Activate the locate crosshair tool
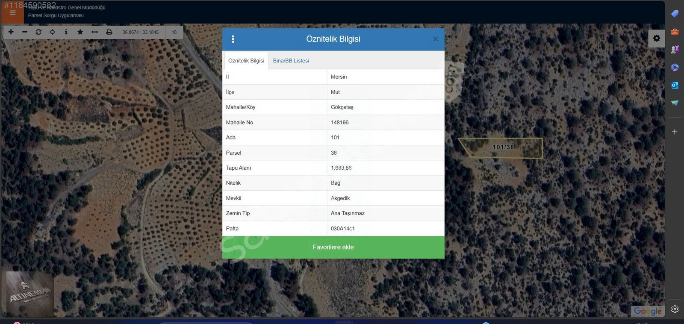 52,32
